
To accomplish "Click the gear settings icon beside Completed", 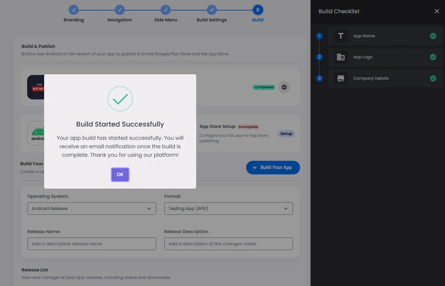I will coord(284,87).
